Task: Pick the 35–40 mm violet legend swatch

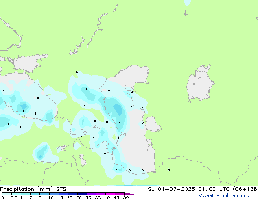Action: [101, 194]
